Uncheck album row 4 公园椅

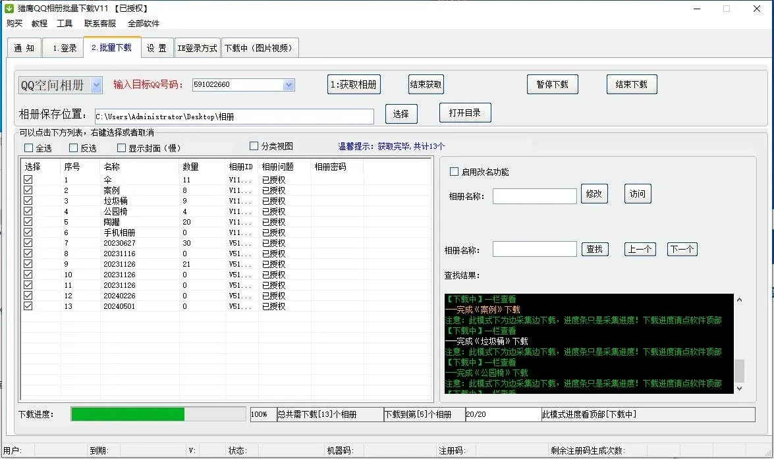[28, 211]
